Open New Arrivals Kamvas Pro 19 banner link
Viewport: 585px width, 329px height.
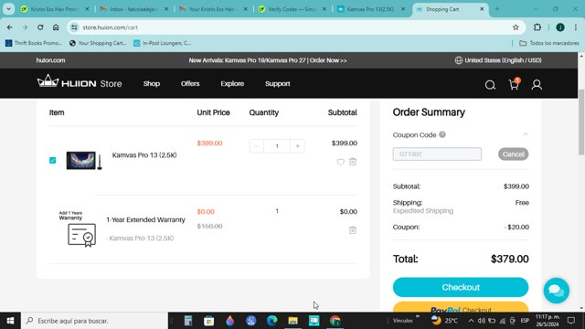point(268,60)
